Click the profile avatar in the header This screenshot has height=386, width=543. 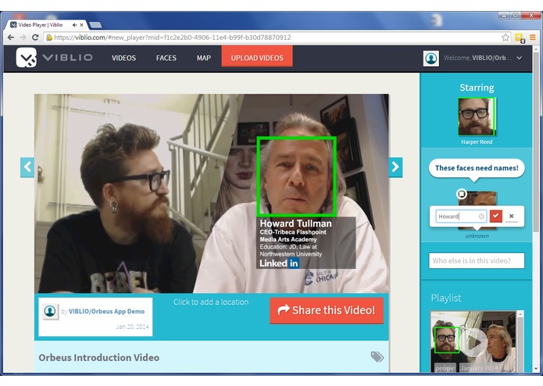pos(430,58)
